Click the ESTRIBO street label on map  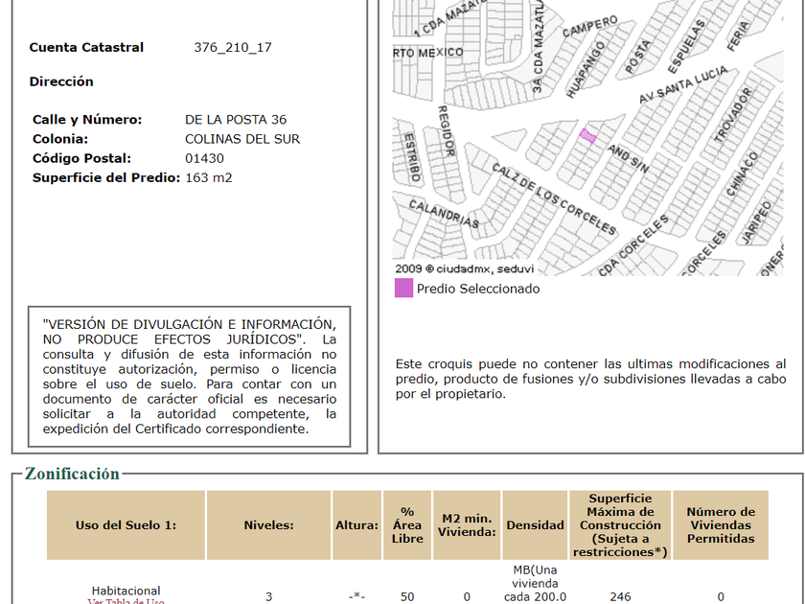click(412, 157)
